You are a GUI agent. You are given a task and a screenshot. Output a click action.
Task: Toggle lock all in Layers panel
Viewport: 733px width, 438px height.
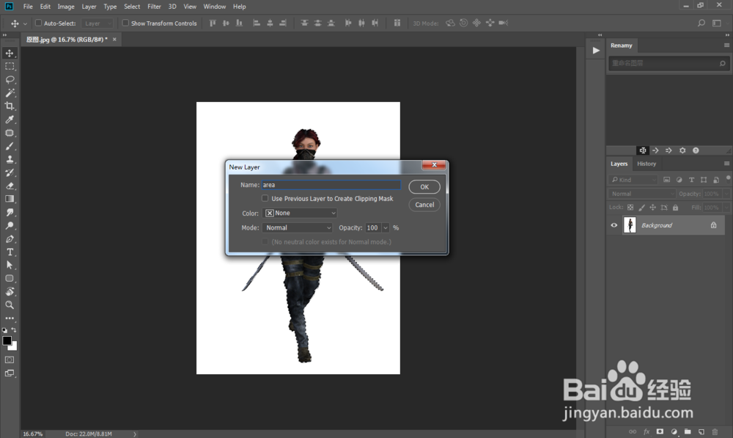pyautogui.click(x=675, y=208)
